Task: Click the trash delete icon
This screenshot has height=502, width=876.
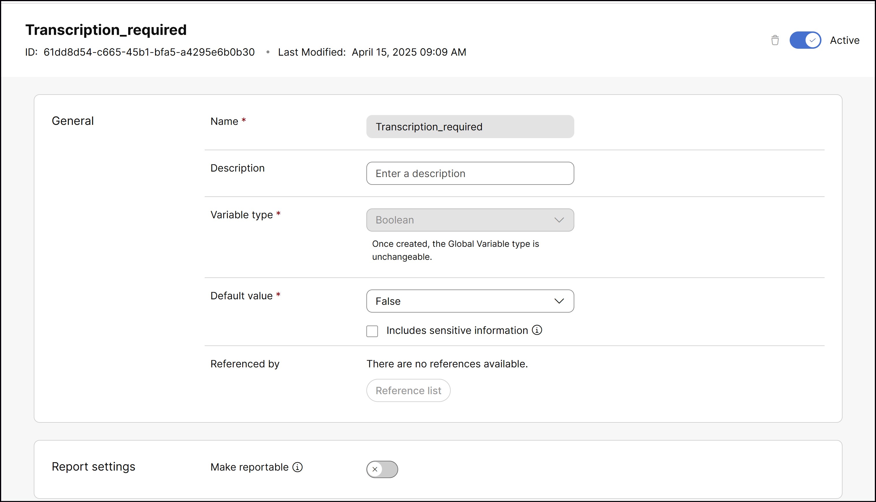Action: point(775,40)
